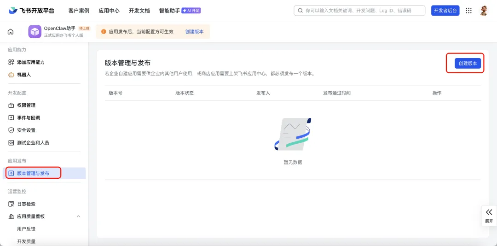Click the 发布通过时间 column header
This screenshot has width=497, height=246.
click(336, 93)
